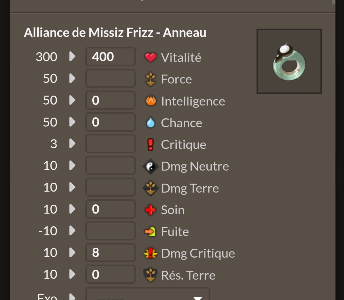Click the Intelligence flame icon
344x300 pixels.
(151, 101)
